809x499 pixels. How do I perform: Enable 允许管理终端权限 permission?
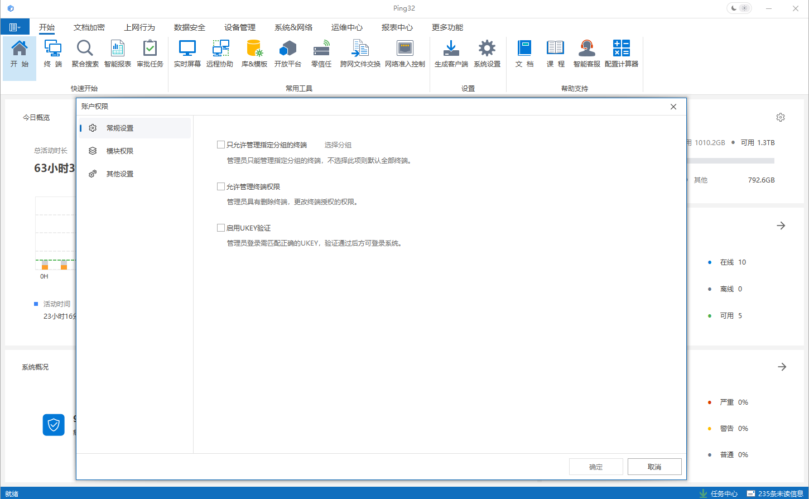click(x=221, y=186)
